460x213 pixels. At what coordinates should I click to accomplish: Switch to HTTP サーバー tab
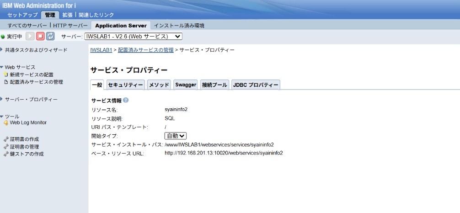pos(70,26)
